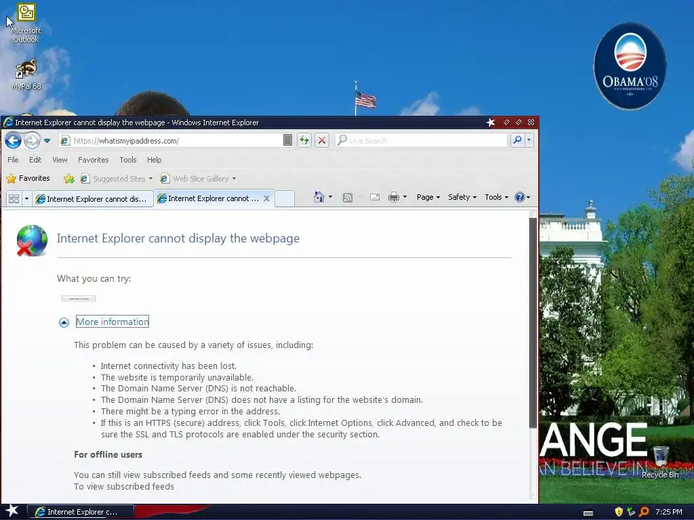Open the Tools command bar menu
This screenshot has width=694, height=520.
496,197
